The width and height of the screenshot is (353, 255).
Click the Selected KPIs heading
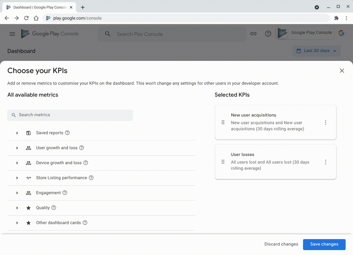pyautogui.click(x=232, y=95)
